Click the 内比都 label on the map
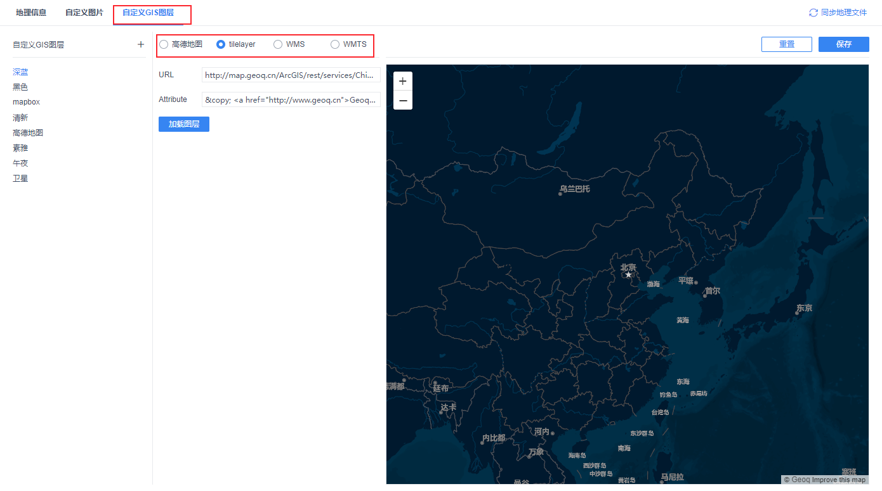The image size is (882, 491). [493, 438]
